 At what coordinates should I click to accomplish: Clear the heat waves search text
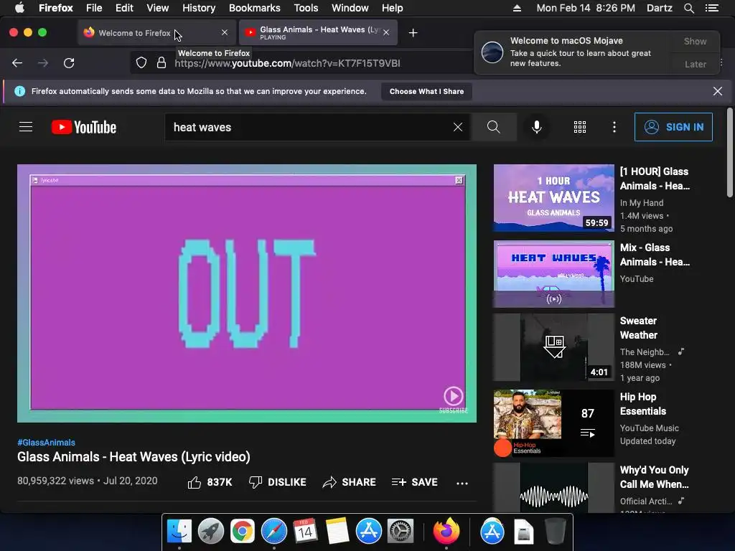click(x=458, y=127)
